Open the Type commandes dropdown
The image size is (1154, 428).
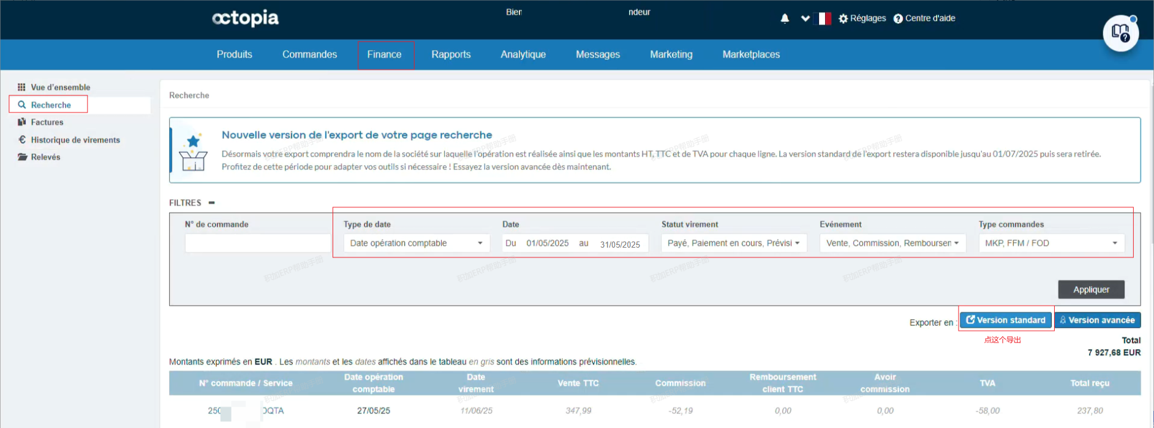1050,243
